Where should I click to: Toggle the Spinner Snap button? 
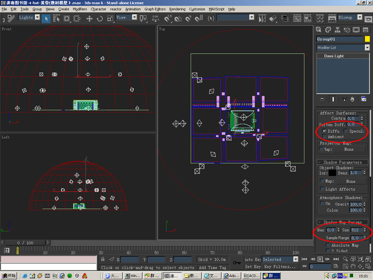pyautogui.click(x=199, y=19)
